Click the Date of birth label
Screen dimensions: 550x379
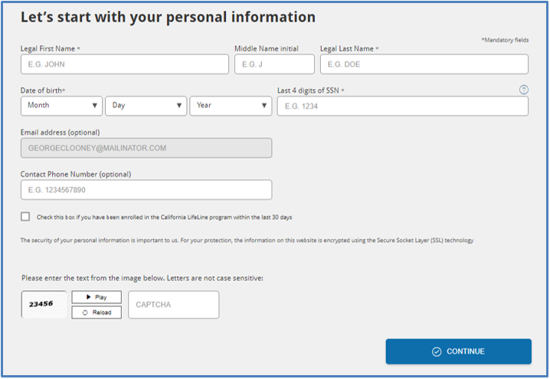tap(43, 90)
